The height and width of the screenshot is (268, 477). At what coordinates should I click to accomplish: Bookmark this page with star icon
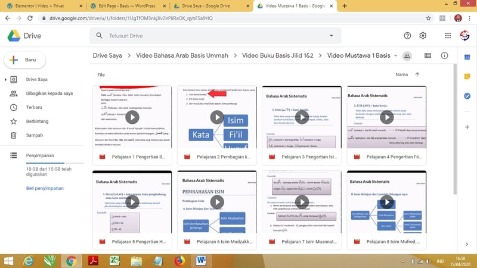click(x=428, y=18)
